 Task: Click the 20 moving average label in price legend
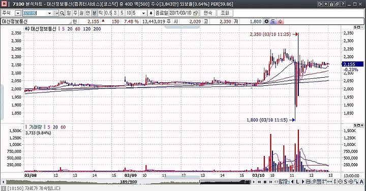[70, 29]
